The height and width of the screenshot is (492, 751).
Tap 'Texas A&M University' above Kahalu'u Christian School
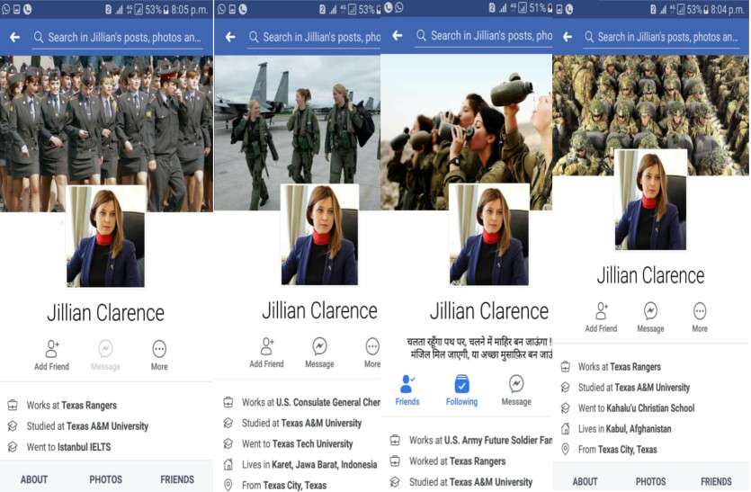click(652, 388)
